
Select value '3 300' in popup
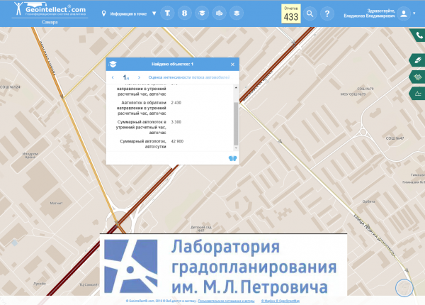click(x=176, y=122)
